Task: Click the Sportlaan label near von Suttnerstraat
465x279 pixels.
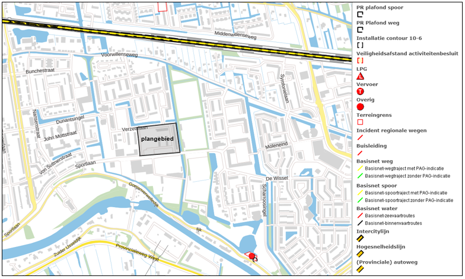Action: pos(85,164)
